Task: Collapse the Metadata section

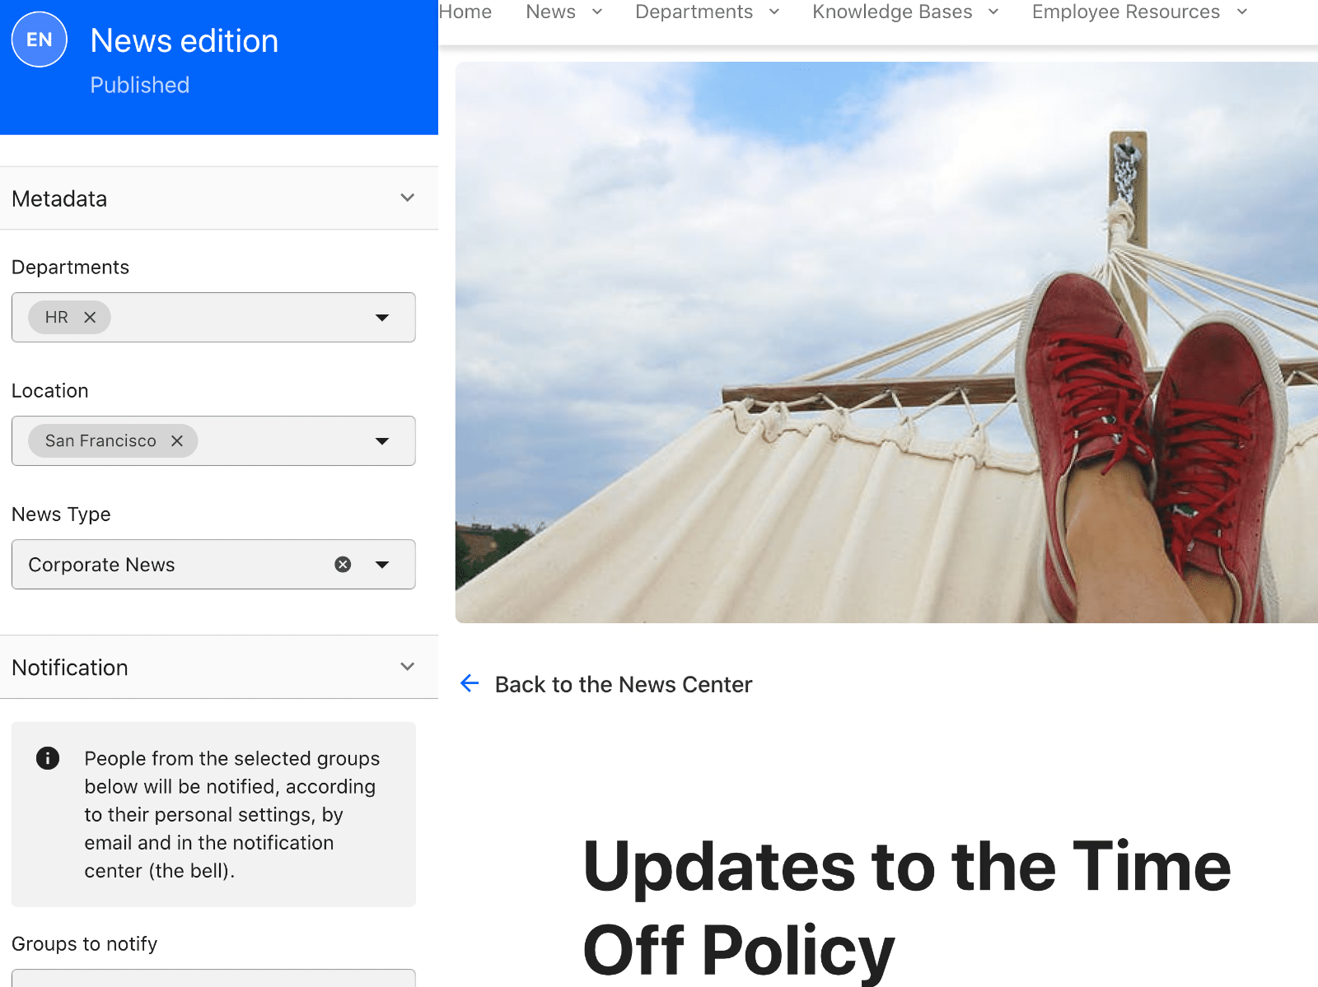Action: pyautogui.click(x=406, y=198)
